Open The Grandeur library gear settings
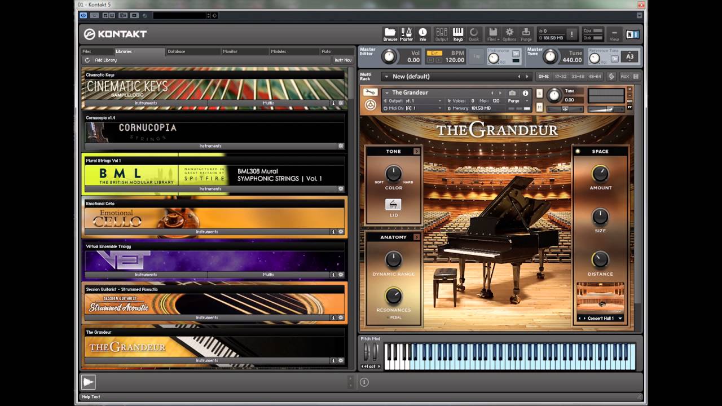 pos(341,360)
